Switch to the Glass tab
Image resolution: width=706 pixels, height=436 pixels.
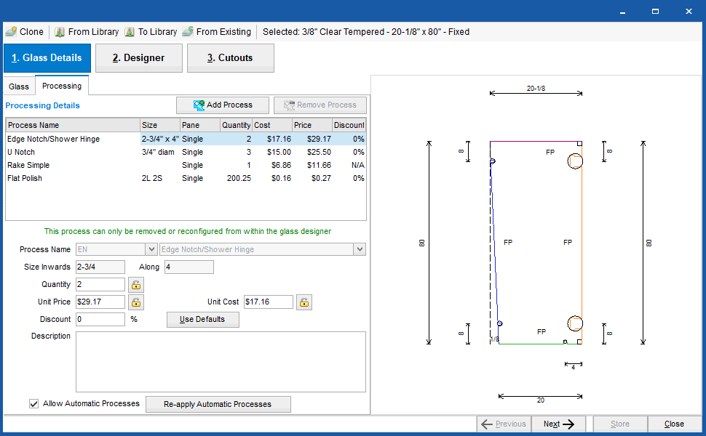tap(19, 85)
